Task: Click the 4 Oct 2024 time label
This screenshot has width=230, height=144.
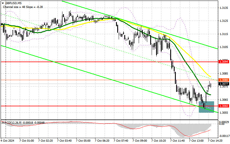Action: tap(8, 141)
